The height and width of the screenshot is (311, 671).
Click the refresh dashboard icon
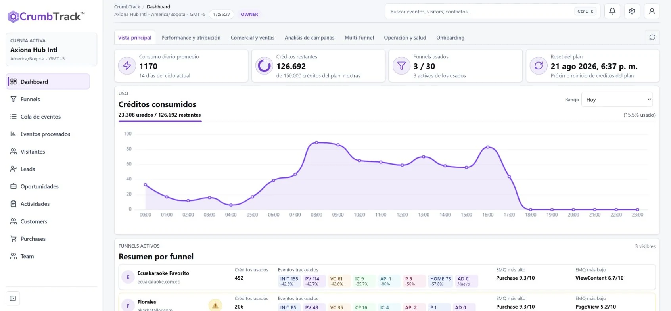652,37
